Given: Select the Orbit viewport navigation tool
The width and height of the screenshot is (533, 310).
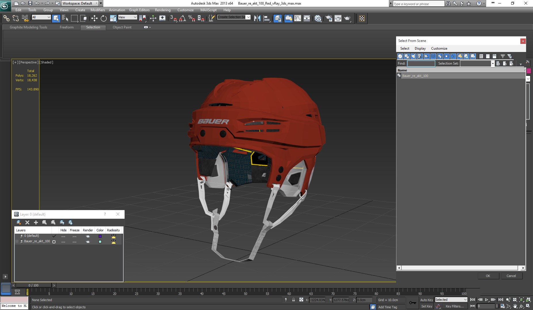Looking at the screenshot, I should coord(521,306).
